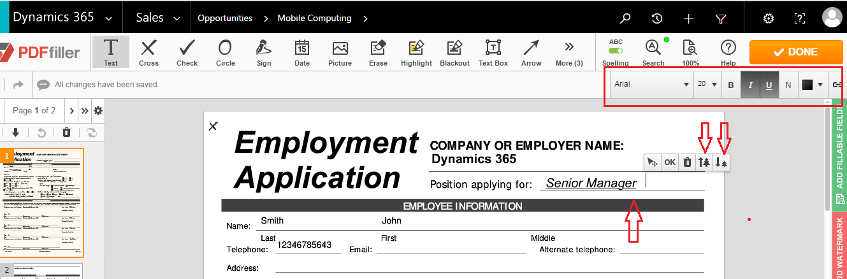Open the text color dropdown arrow
847x279 pixels.
pyautogui.click(x=820, y=85)
